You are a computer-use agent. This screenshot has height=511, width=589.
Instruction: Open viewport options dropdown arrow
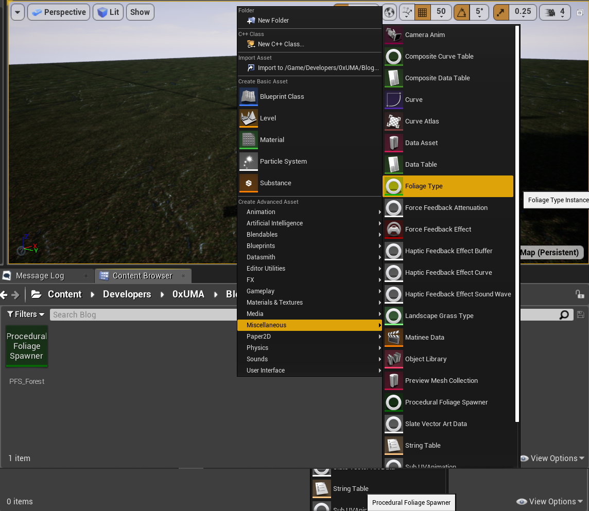(18, 12)
